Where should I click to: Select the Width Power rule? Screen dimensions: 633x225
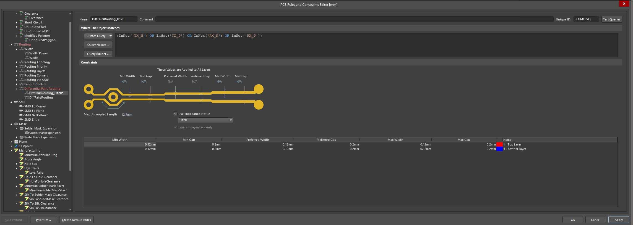[38, 53]
